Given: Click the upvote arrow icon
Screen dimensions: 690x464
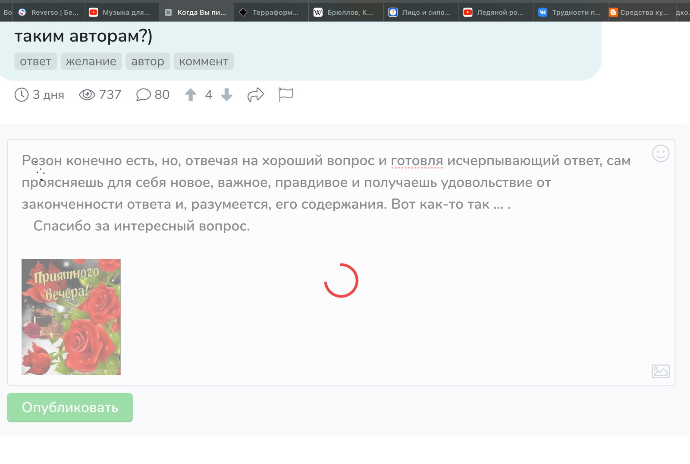Looking at the screenshot, I should click(191, 94).
